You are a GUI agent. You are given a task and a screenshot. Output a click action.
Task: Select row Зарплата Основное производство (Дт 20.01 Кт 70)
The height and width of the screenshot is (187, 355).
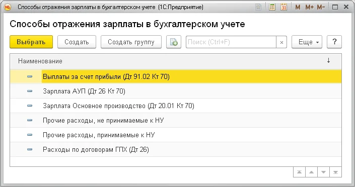click(x=176, y=106)
